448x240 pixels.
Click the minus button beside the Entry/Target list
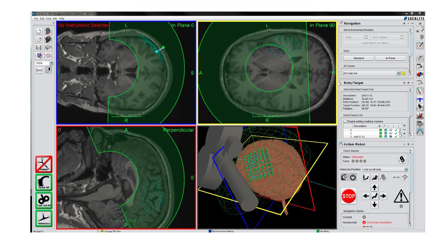[x=404, y=130]
